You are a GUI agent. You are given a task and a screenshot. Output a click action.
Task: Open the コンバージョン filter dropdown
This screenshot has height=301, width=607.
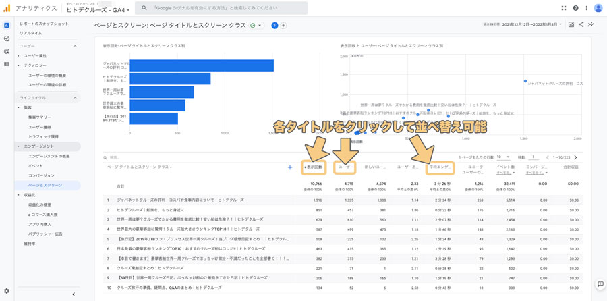[537, 173]
